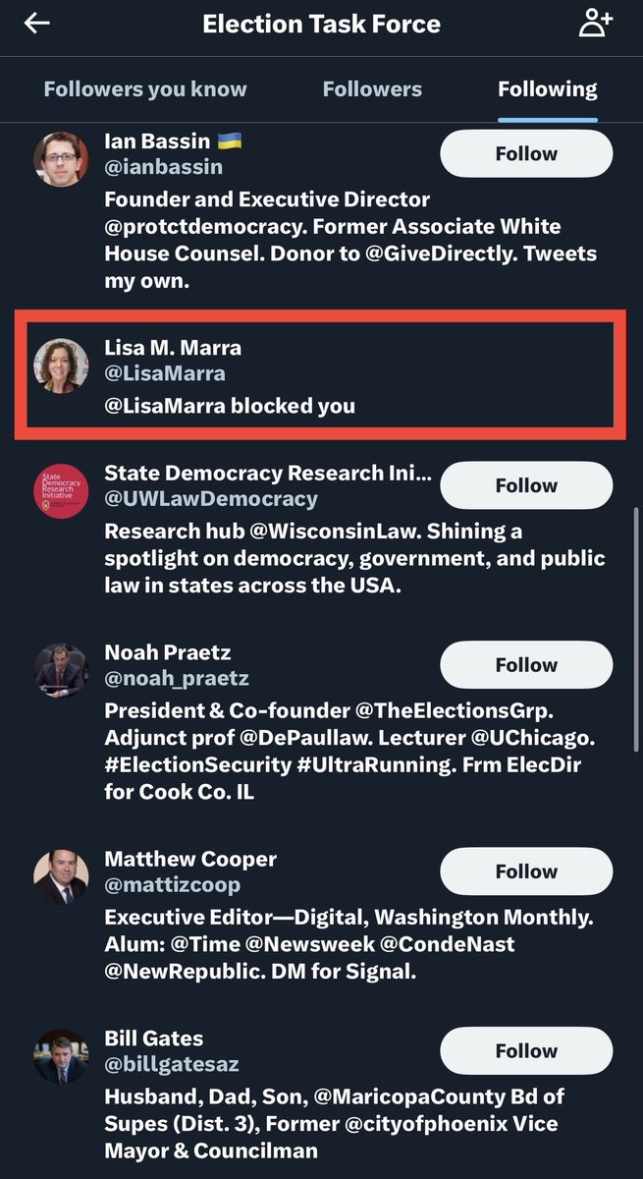Open the Followers you know tab
Screen dimensions: 643x1179
tap(145, 89)
